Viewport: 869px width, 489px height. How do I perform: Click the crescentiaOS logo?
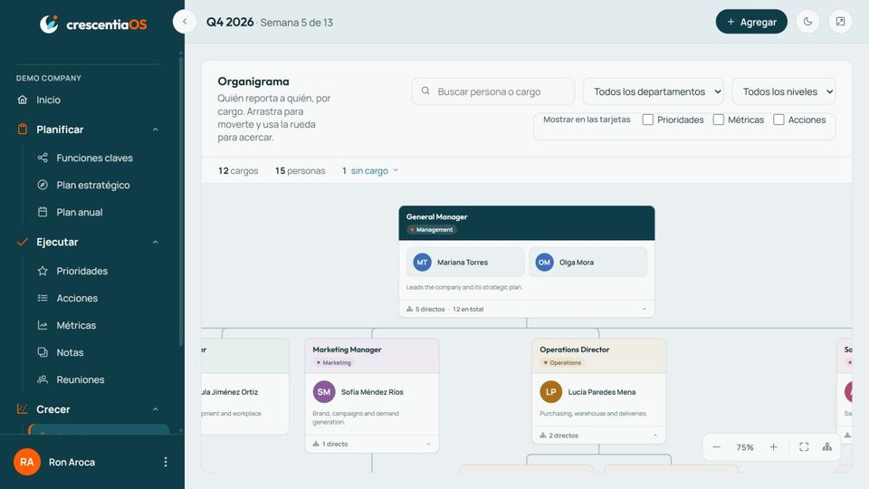[93, 24]
